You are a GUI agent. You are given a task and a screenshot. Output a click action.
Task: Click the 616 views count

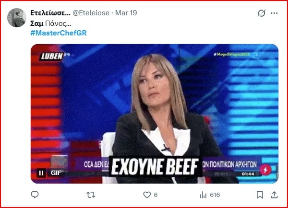215,195
